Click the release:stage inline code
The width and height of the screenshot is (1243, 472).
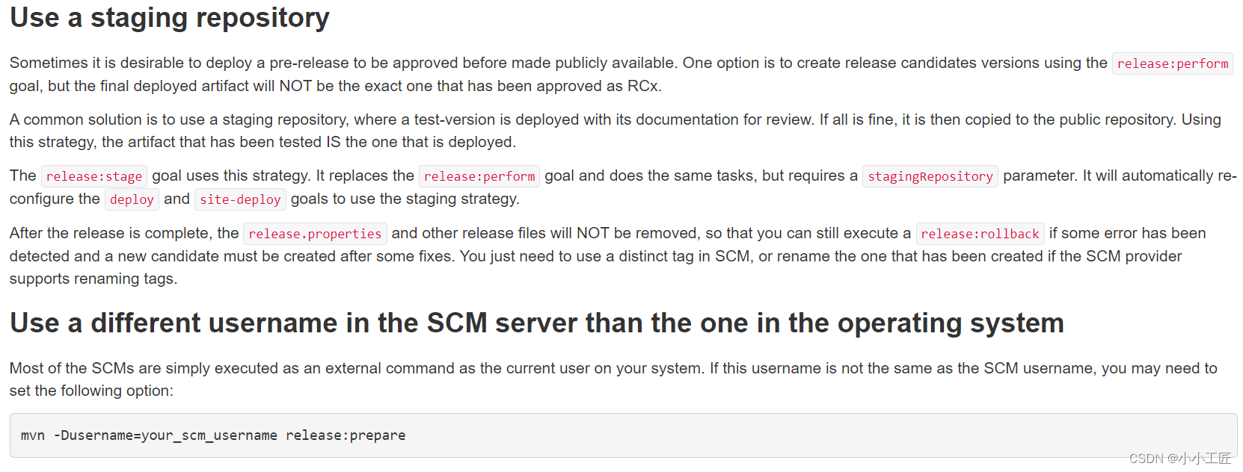point(94,177)
